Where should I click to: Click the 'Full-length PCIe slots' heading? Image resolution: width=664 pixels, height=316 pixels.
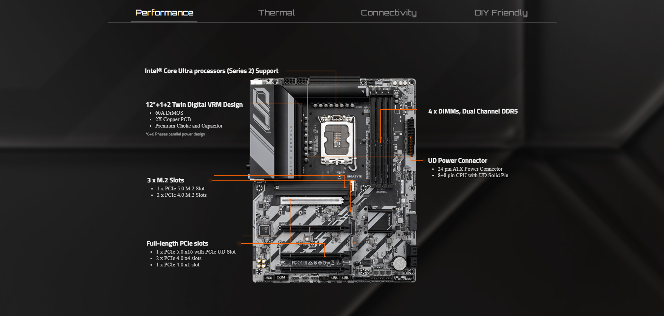(177, 243)
